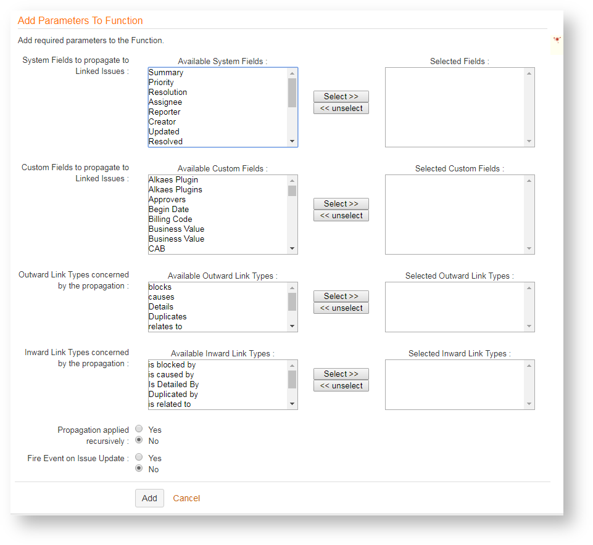
Task: Choose Billing Code in Available Custom Fields
Action: (170, 219)
